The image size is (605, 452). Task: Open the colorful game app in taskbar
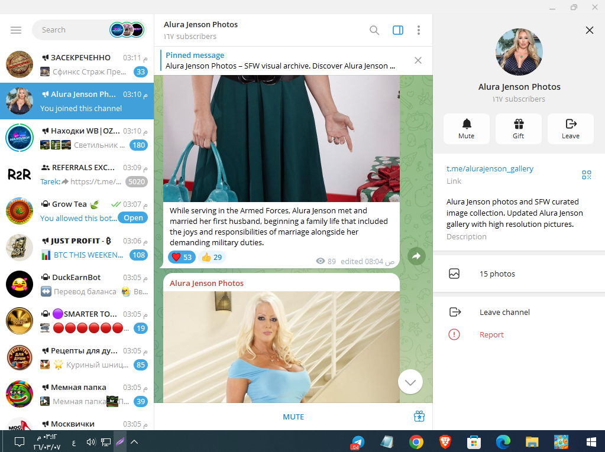pos(561,442)
